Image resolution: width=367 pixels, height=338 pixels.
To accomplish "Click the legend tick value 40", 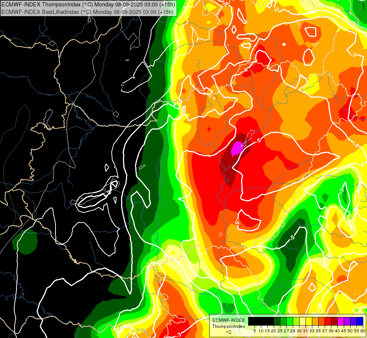I will (x=337, y=331).
